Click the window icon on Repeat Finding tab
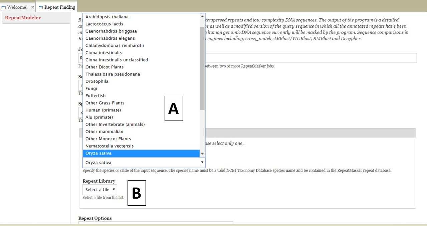The height and width of the screenshot is (226, 427). [41, 7]
